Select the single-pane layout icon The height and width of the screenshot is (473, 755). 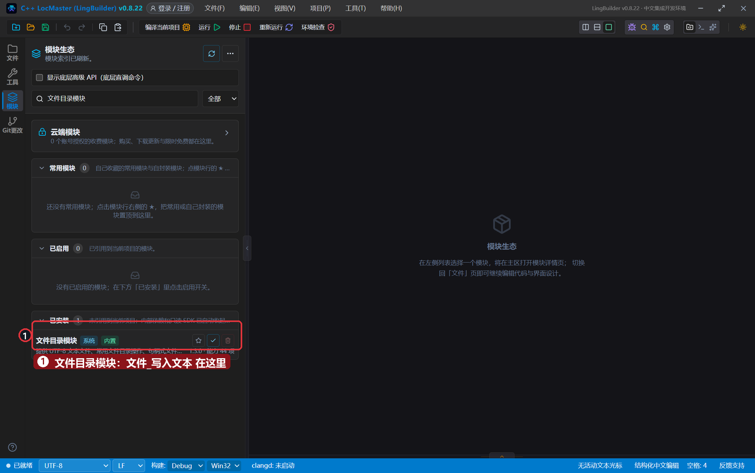(x=609, y=27)
